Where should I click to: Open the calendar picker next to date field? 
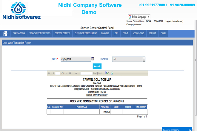pos(93,59)
